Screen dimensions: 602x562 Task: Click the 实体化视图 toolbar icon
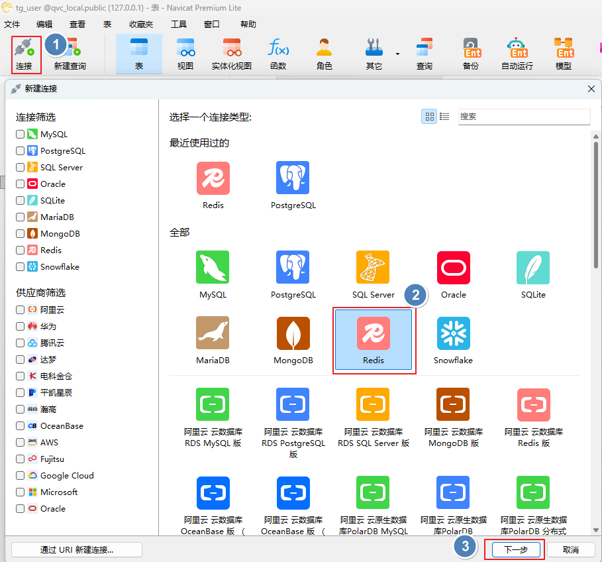pos(232,54)
